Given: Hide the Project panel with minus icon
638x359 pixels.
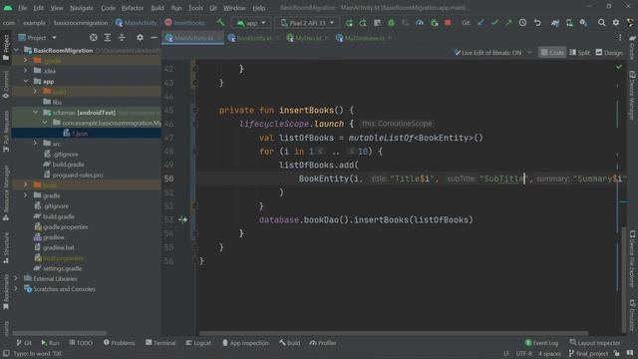Looking at the screenshot, I should pyautogui.click(x=154, y=38).
